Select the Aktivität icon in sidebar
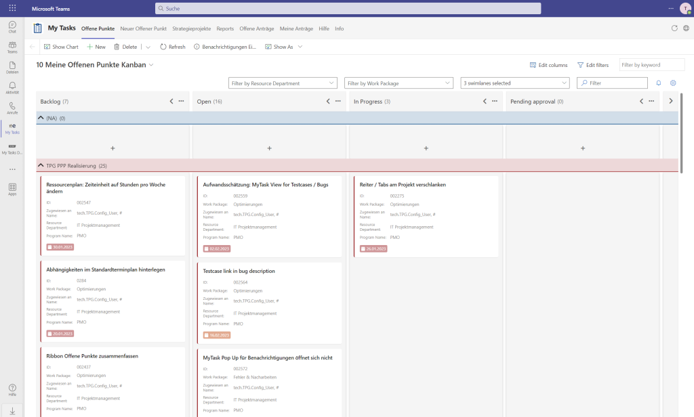 tap(12, 87)
